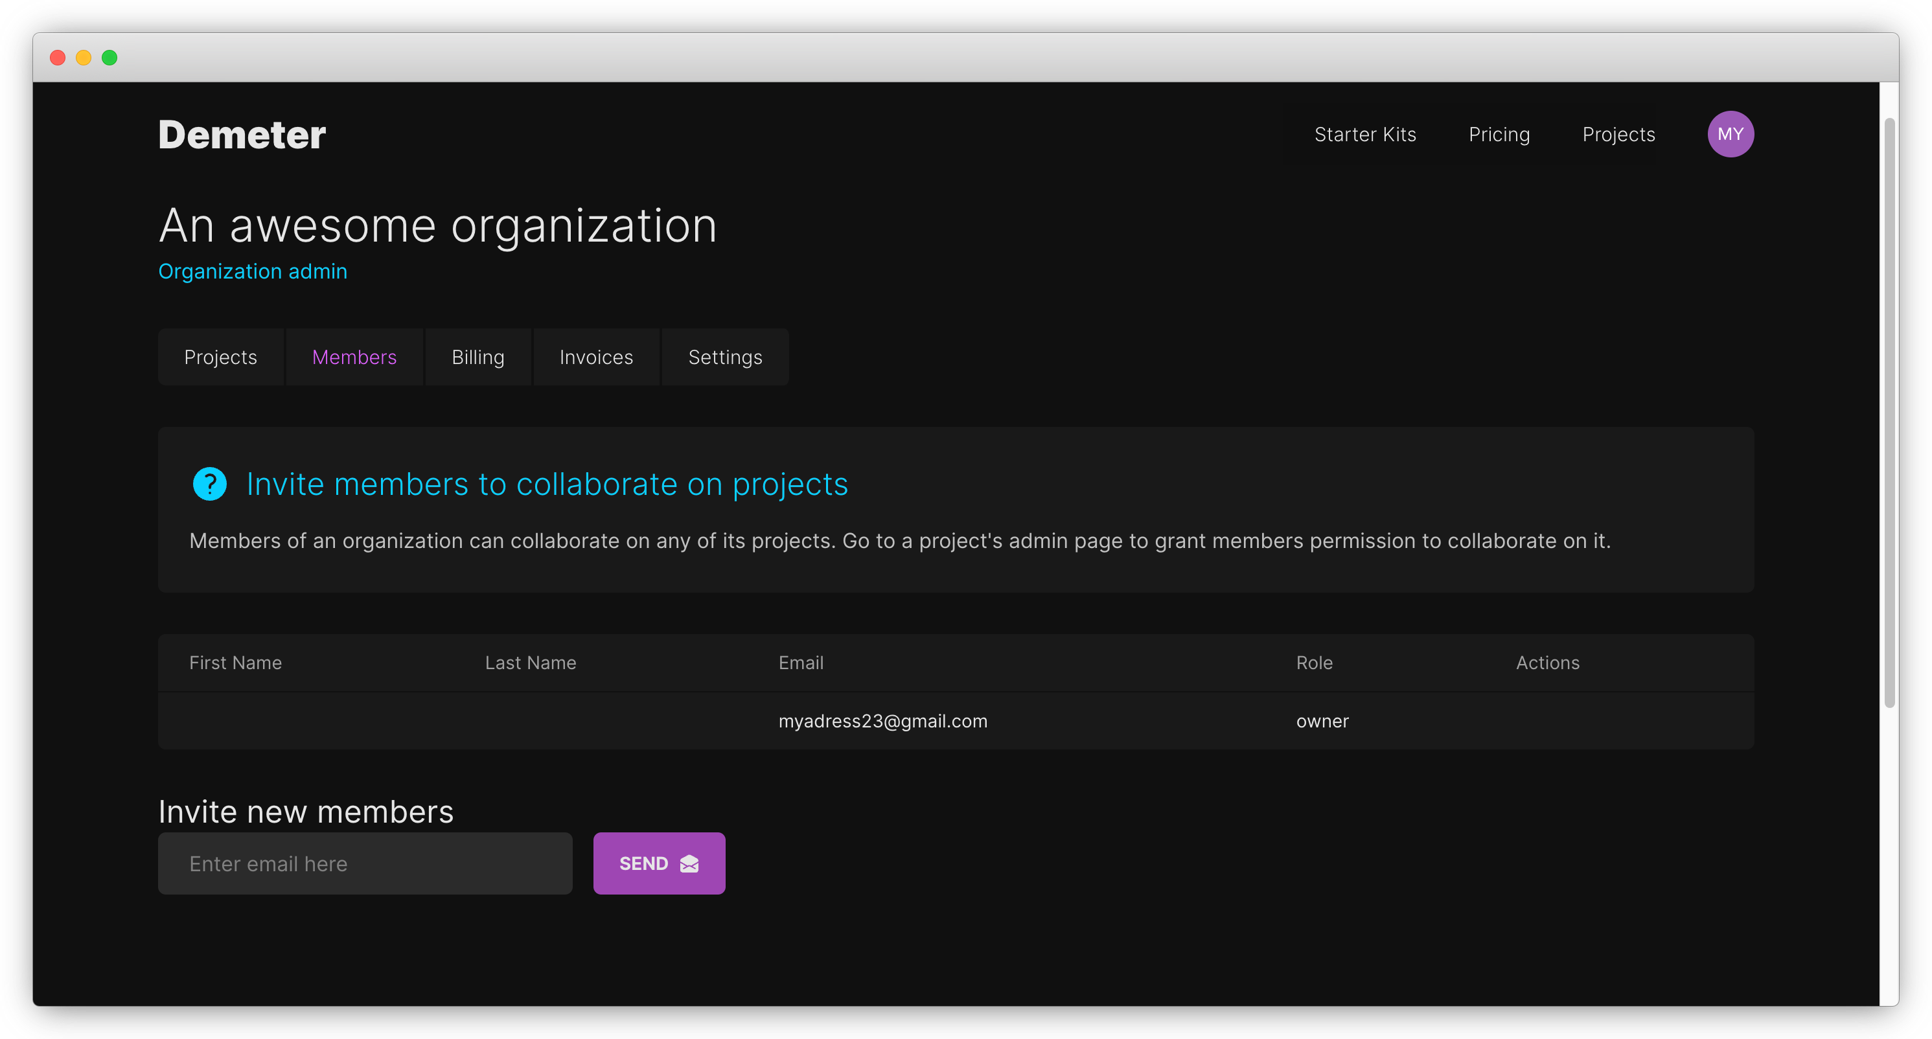Switch to the organization Projects tab
Screen dimensions: 1932x1039
220,357
